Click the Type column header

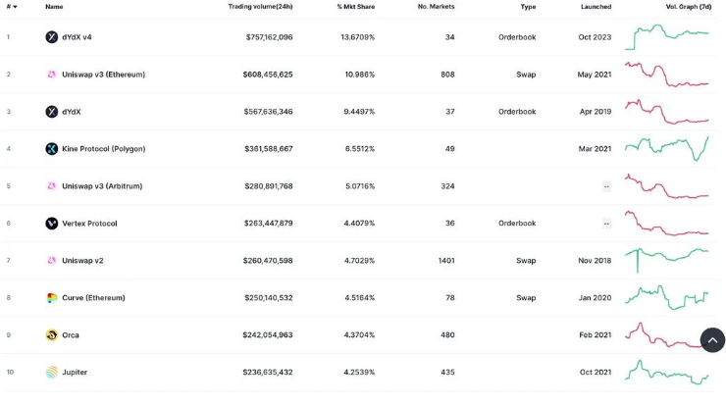(x=528, y=7)
